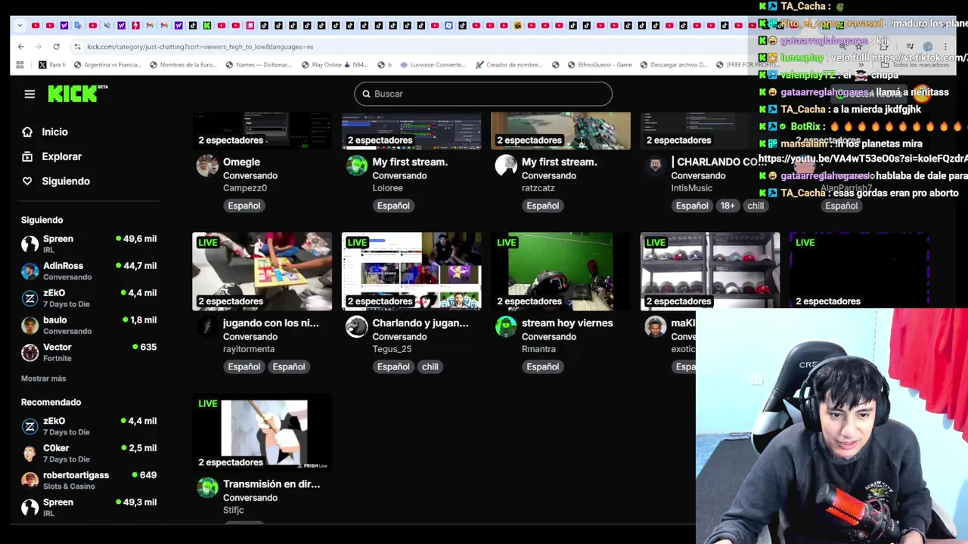Open the Explorar section
Screen dimensions: 968x544
click(x=61, y=156)
